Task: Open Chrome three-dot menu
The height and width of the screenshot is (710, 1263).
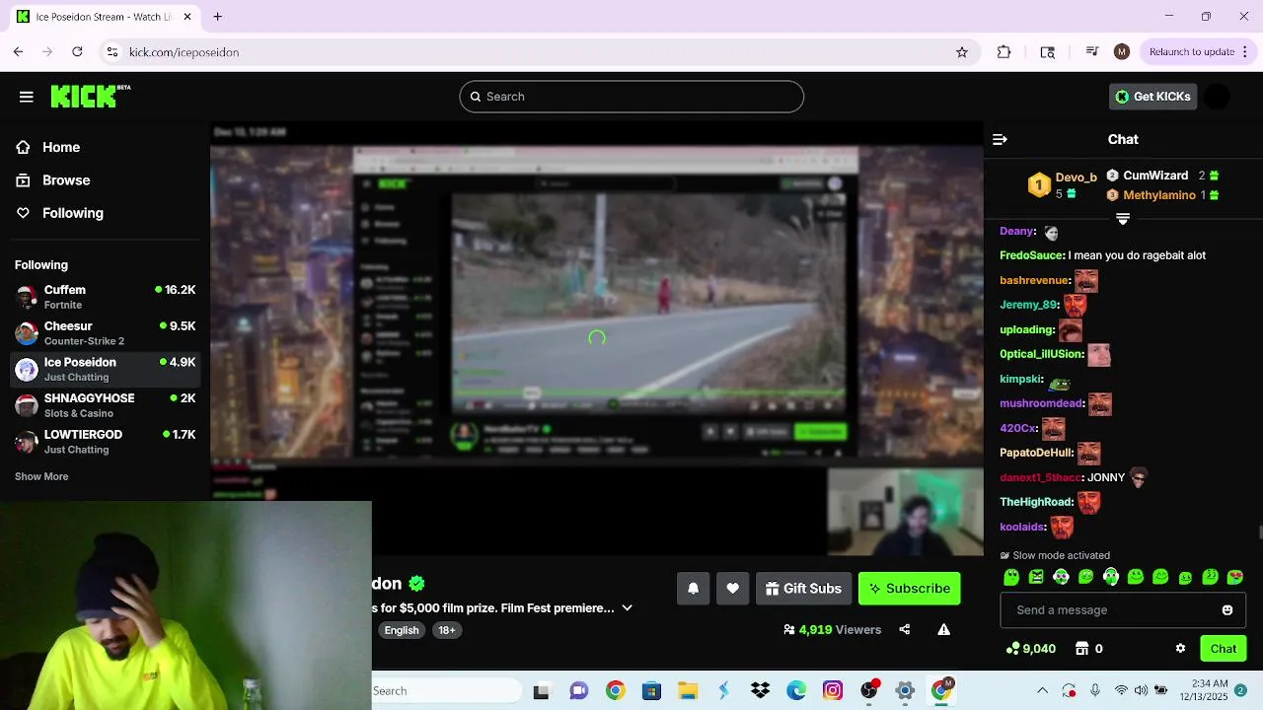Action: click(1246, 52)
